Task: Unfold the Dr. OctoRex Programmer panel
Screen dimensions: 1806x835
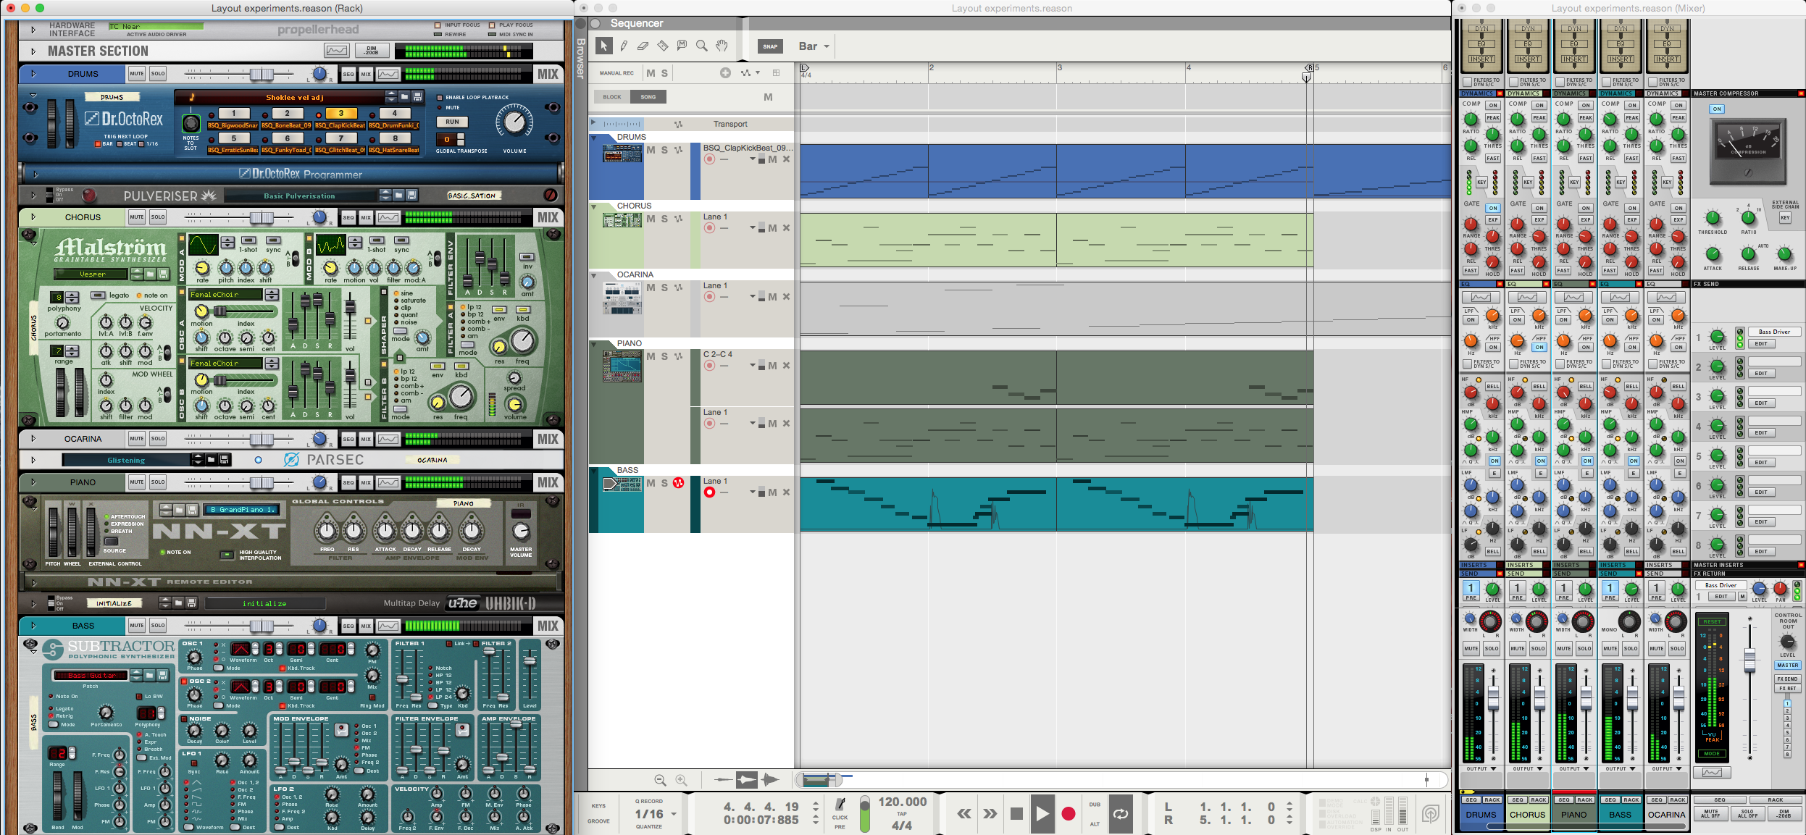Action: point(35,175)
